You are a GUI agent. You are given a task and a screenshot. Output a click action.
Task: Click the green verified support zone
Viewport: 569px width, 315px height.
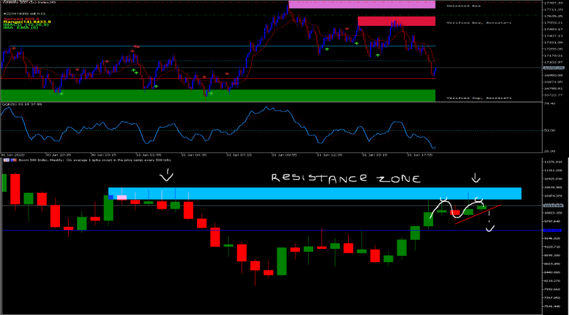tap(218, 96)
